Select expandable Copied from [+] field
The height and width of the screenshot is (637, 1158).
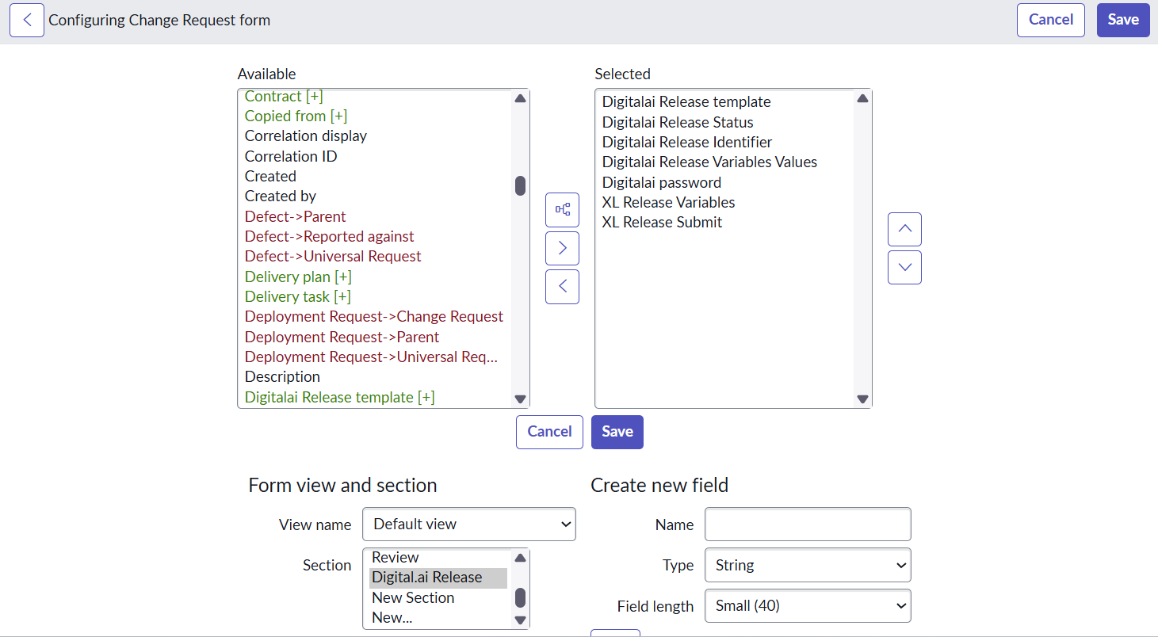(296, 116)
